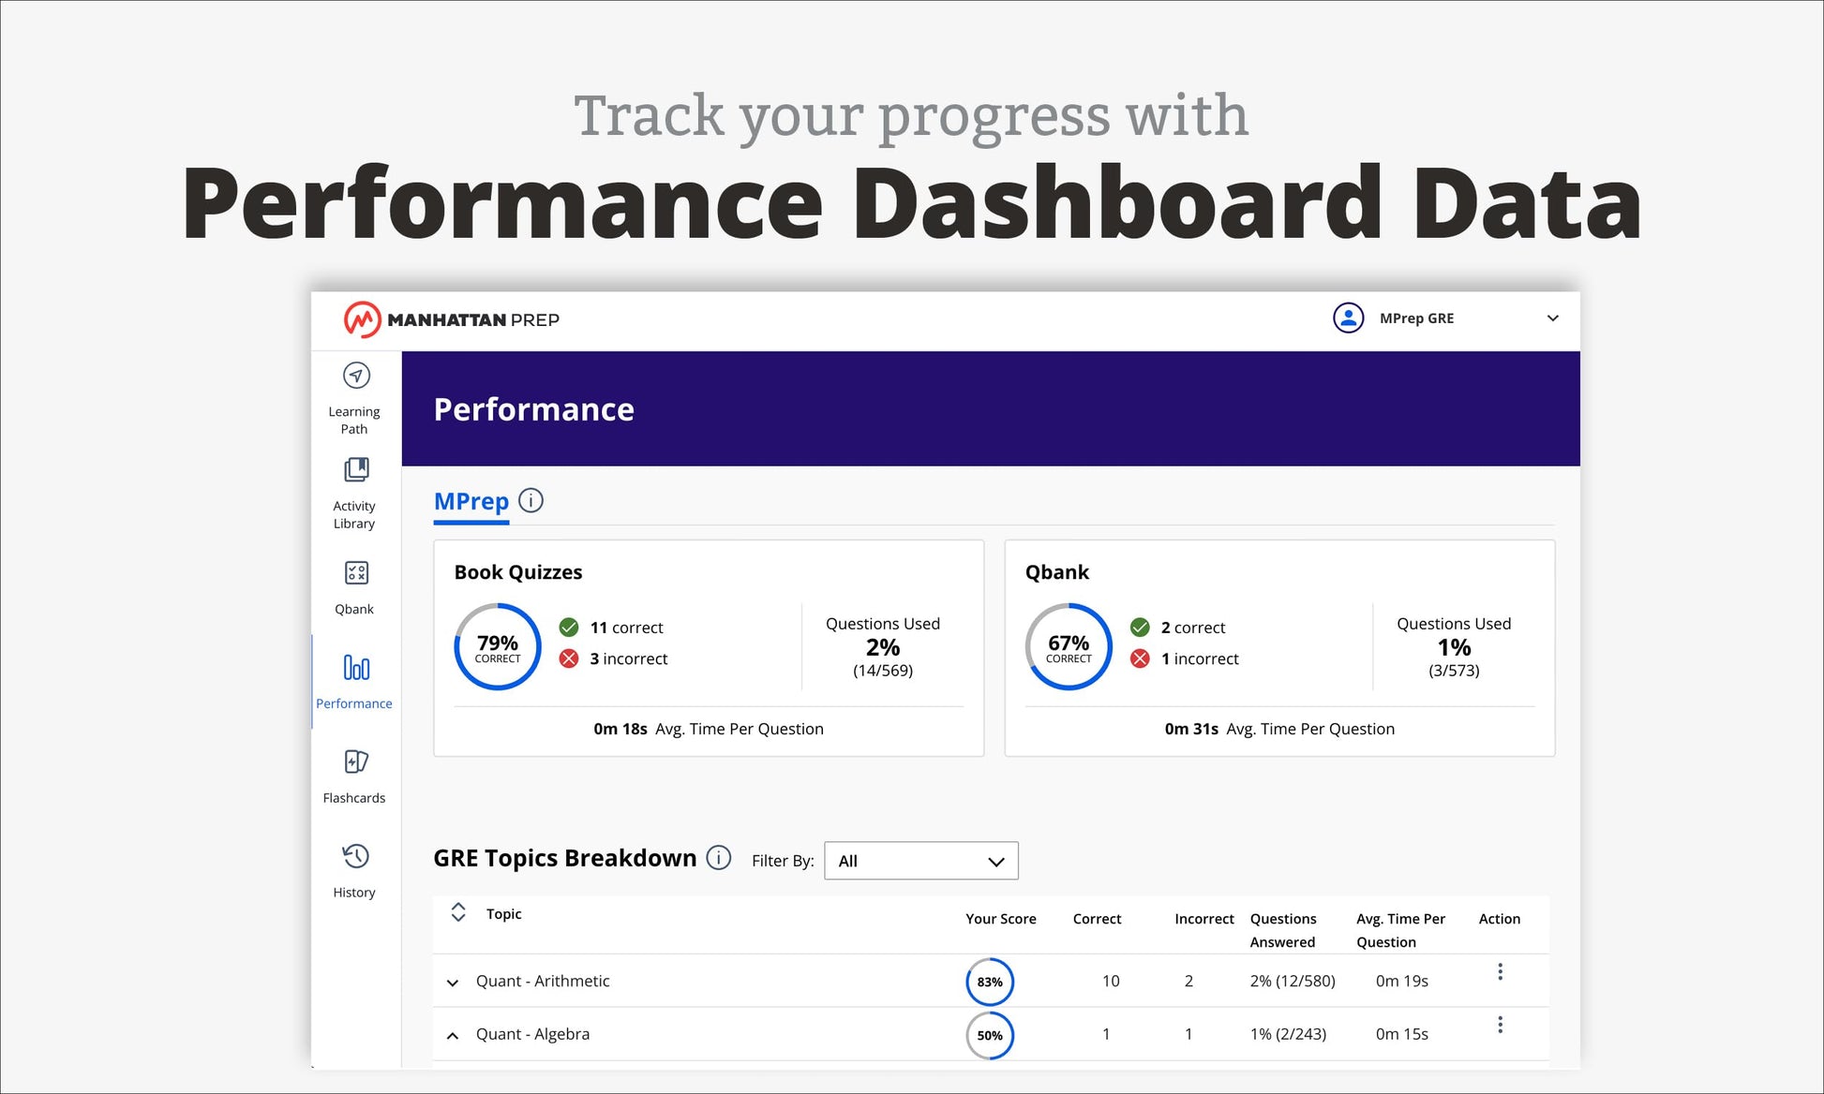Open action menu for Quant - Arithmetic
Viewport: 1824px width, 1094px height.
1500,972
